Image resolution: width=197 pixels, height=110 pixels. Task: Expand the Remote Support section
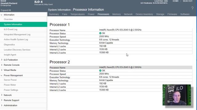pyautogui.click(x=2, y=100)
